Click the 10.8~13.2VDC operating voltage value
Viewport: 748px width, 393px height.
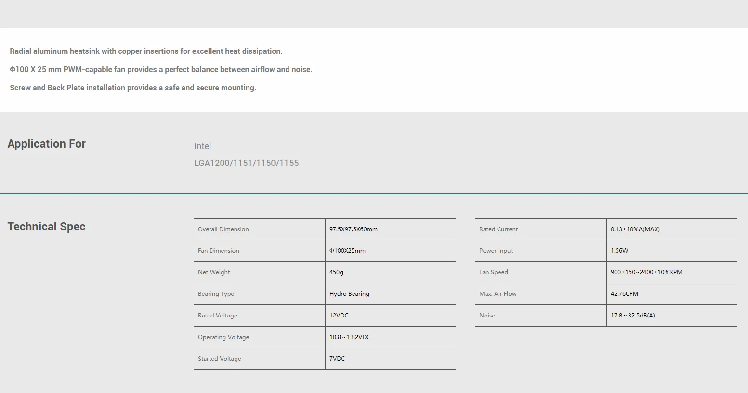pyautogui.click(x=350, y=337)
